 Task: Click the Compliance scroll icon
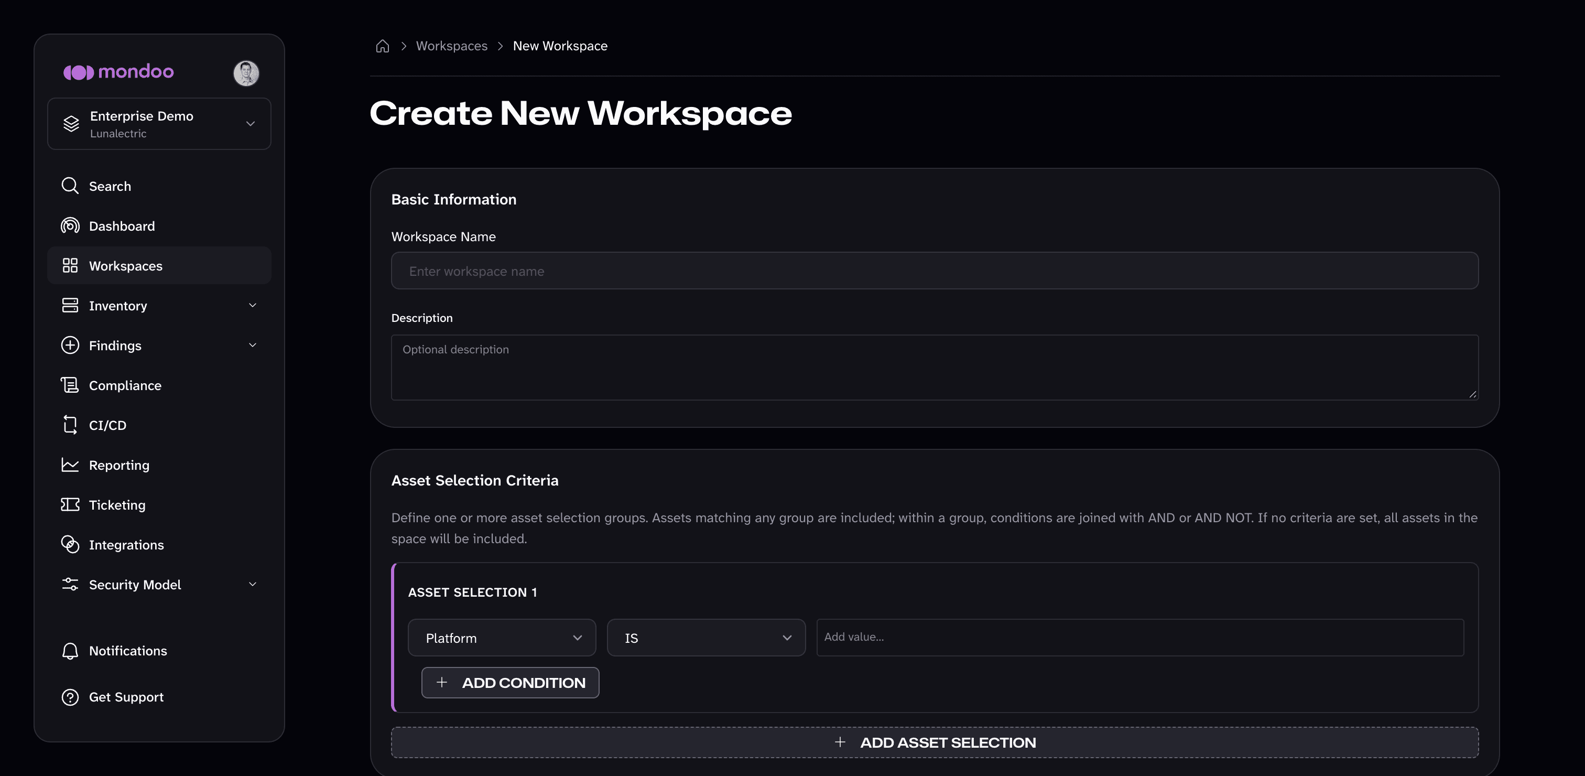[x=70, y=385]
